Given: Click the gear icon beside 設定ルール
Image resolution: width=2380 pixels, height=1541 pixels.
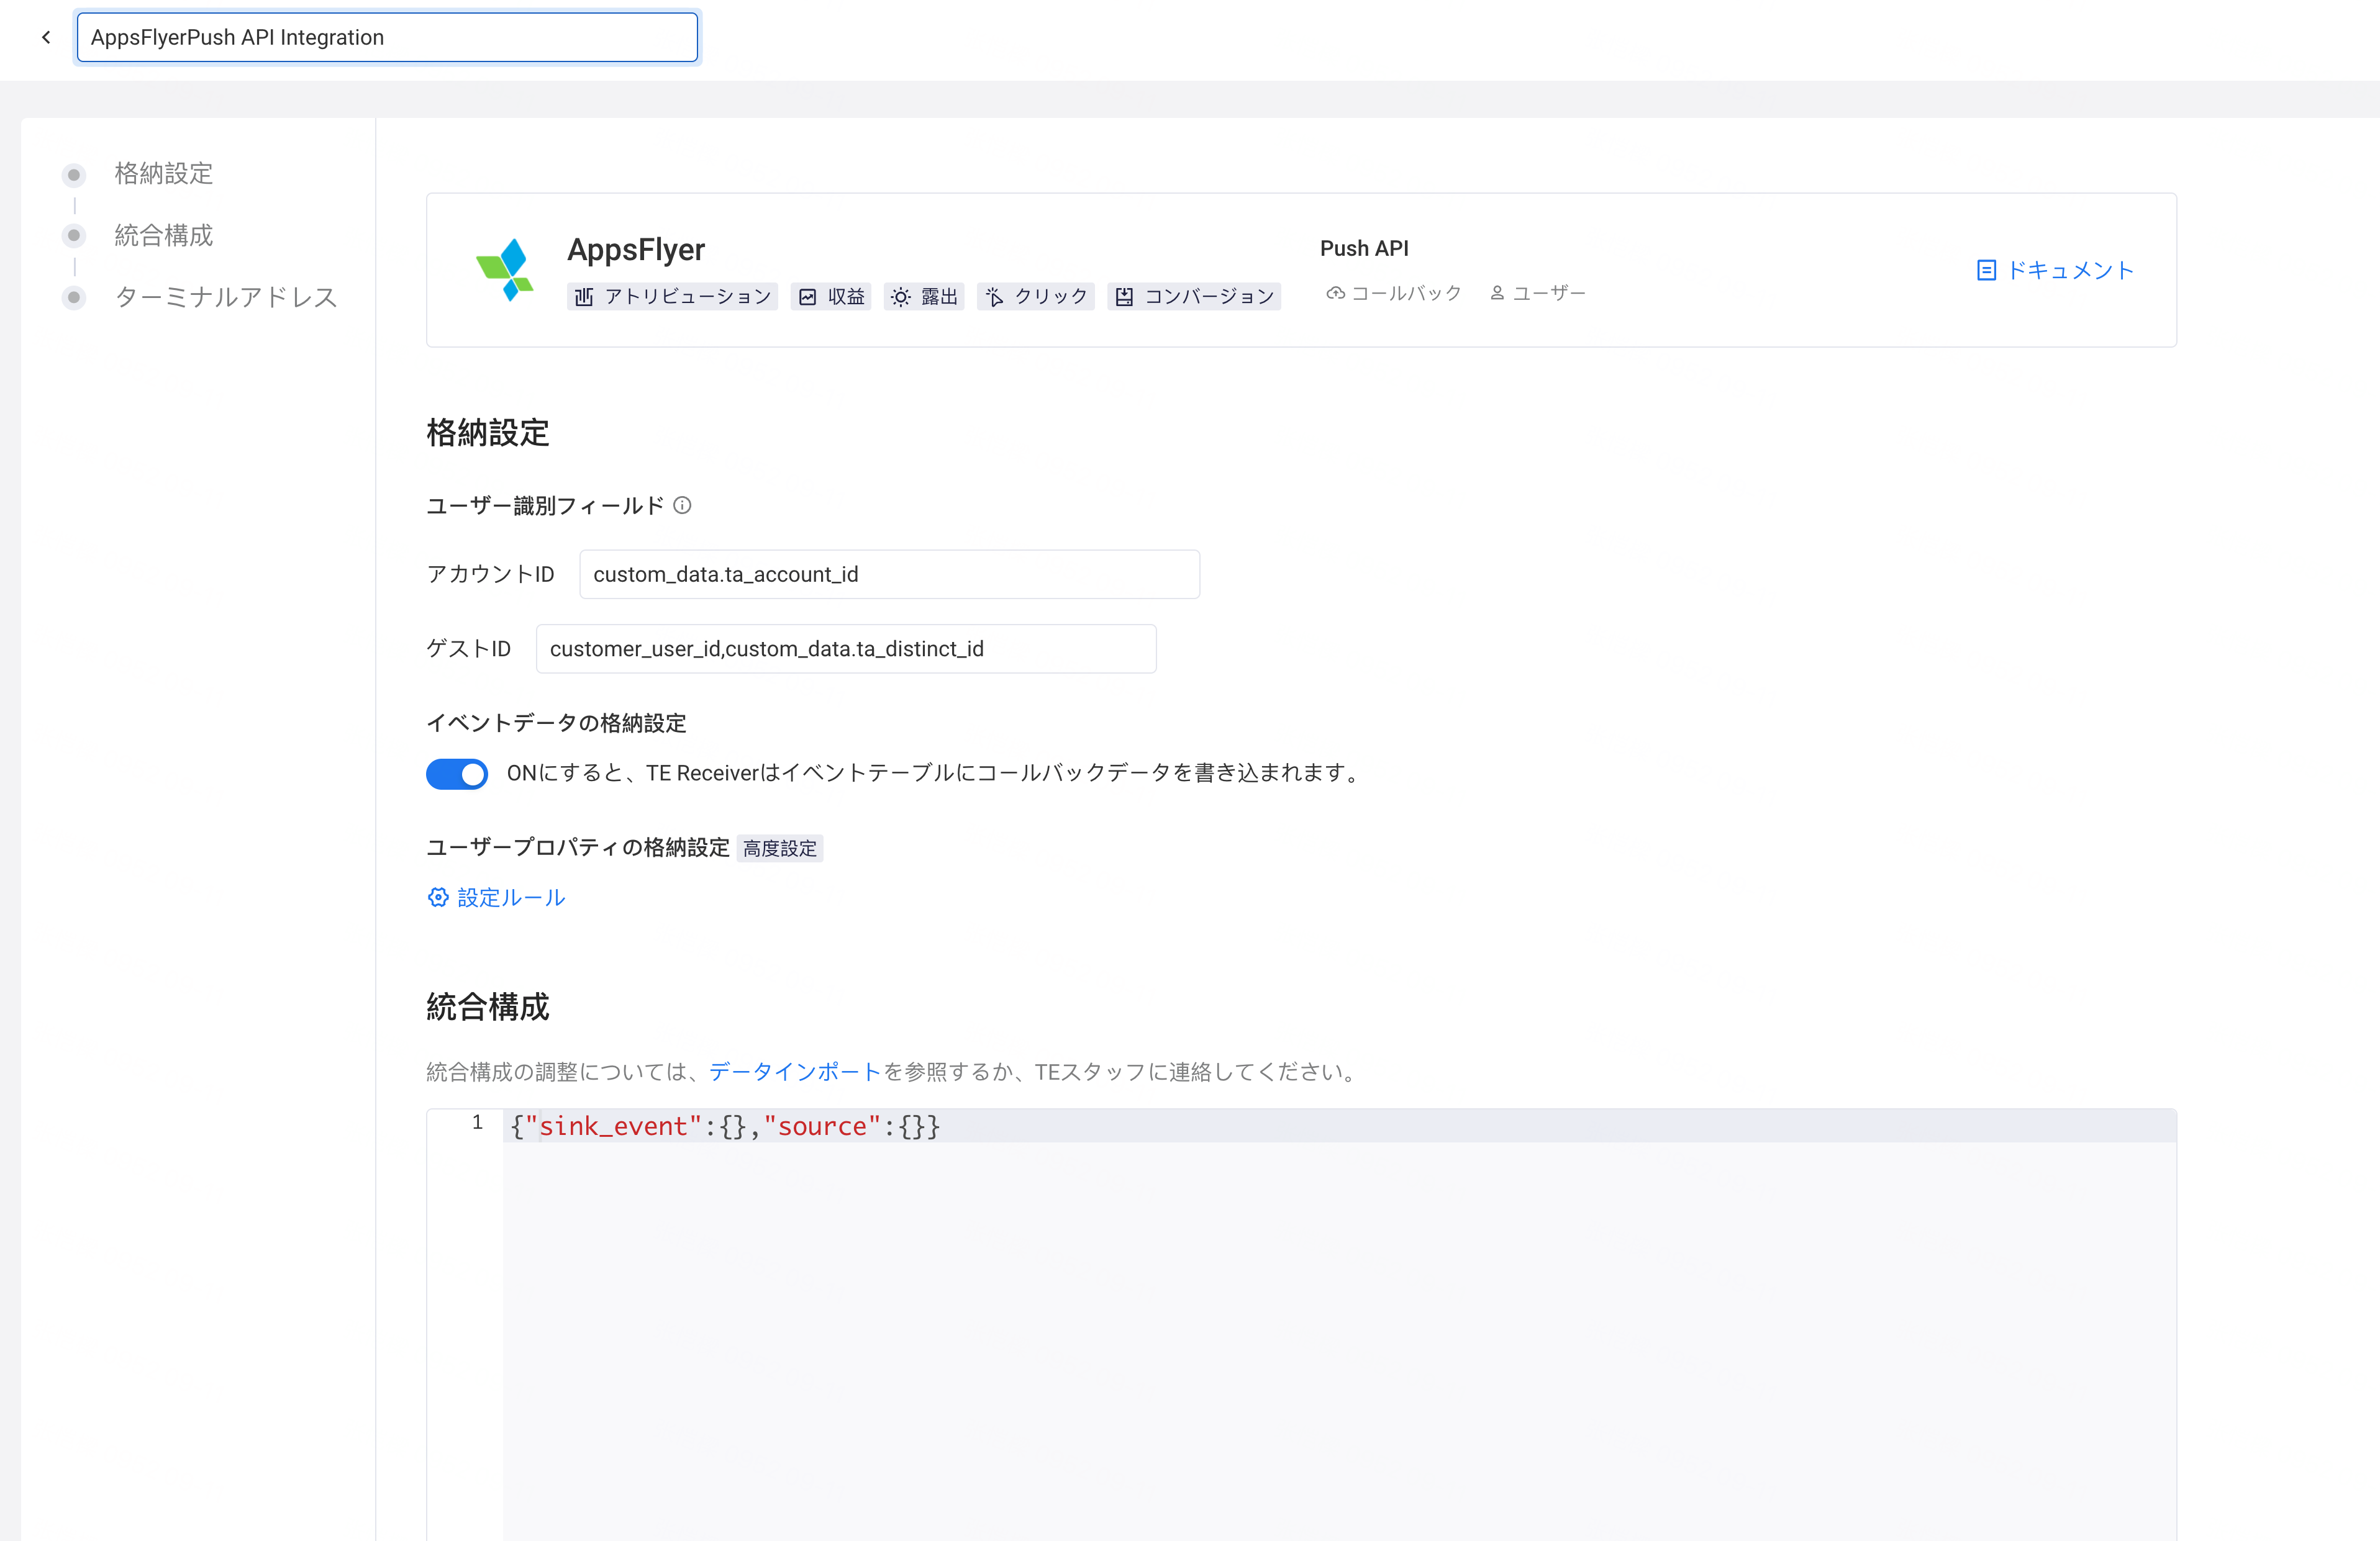Looking at the screenshot, I should tap(438, 897).
